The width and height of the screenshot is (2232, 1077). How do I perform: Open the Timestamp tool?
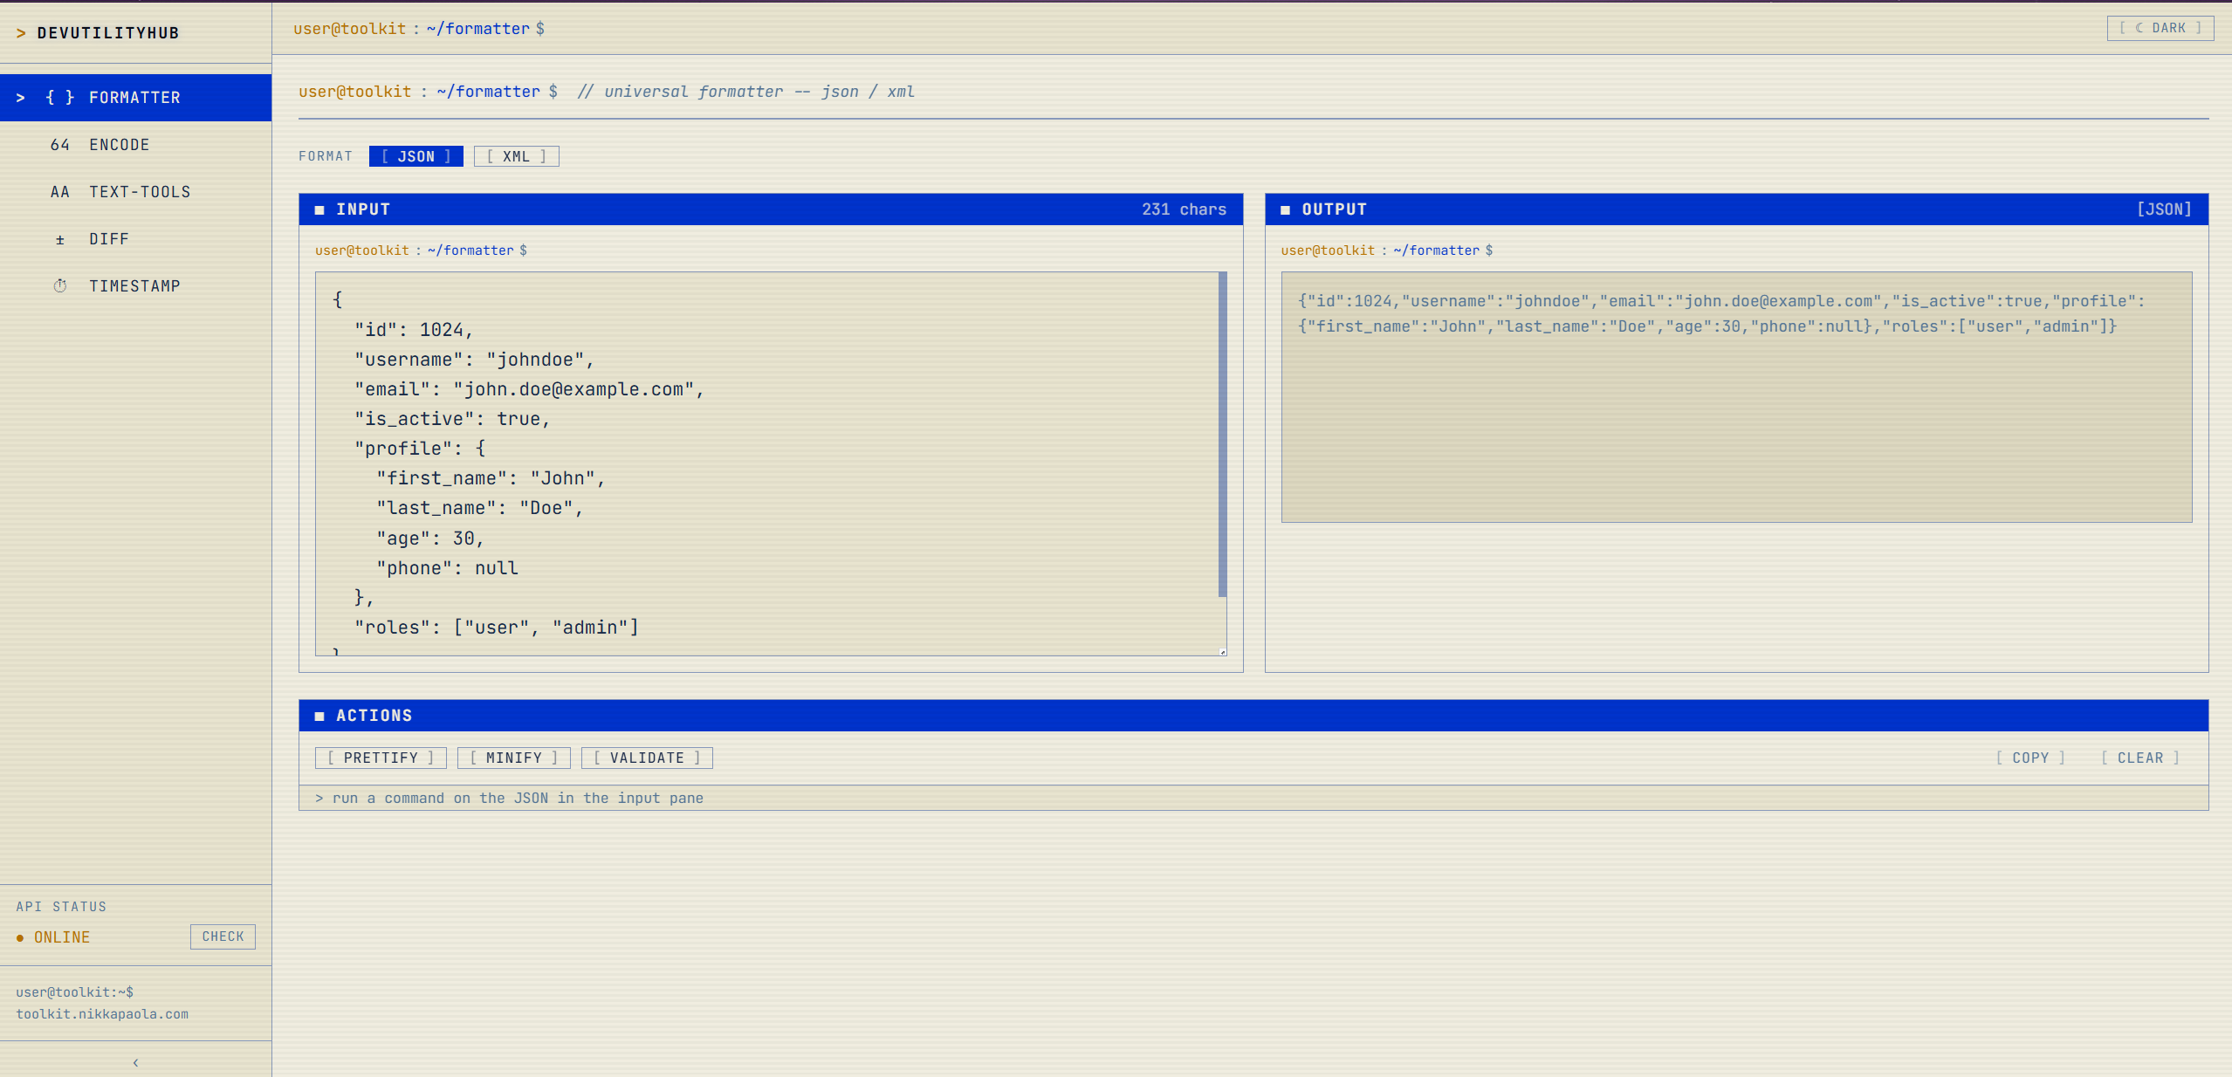[135, 286]
